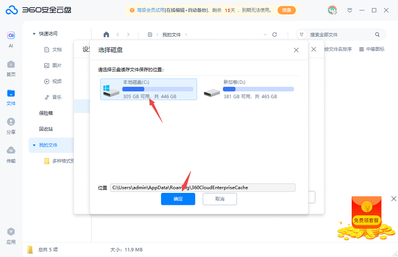Expand the path history dropdown arrow

tap(265, 34)
